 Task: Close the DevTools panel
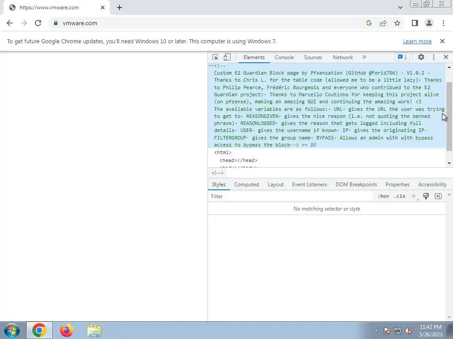(x=446, y=57)
